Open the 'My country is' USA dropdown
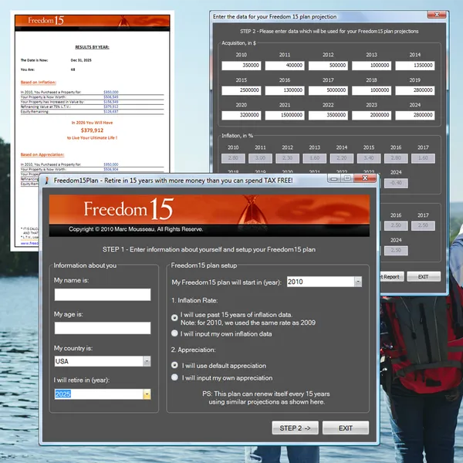Viewport: 463px width, 463px height. click(147, 361)
